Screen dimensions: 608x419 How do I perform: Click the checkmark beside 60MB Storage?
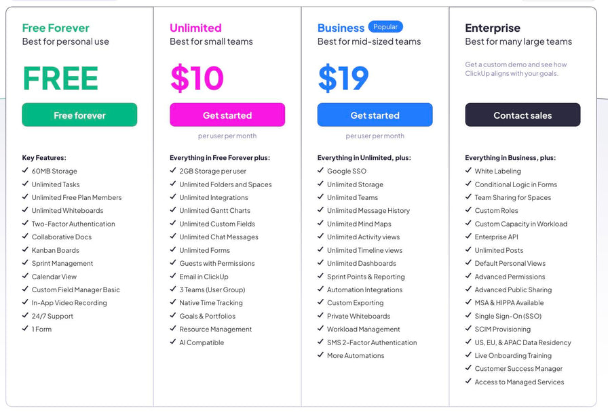[26, 171]
